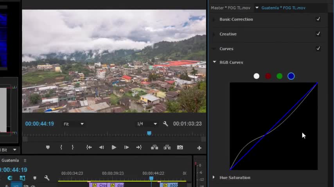Toggle Basic Correction checkbox

(x=318, y=19)
